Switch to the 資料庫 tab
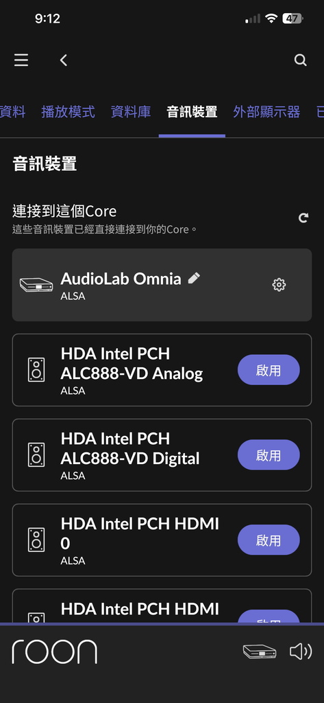 [131, 112]
